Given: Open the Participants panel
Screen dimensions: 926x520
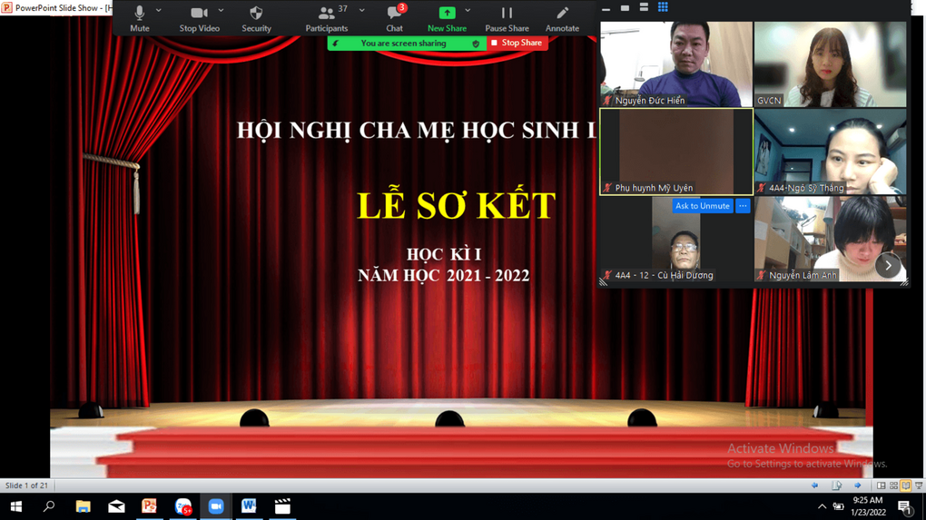Looking at the screenshot, I should coord(326,18).
